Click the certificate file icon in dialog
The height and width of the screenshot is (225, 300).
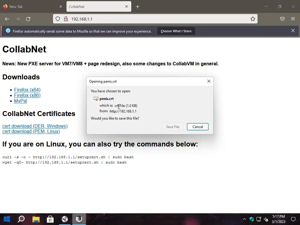point(96,99)
